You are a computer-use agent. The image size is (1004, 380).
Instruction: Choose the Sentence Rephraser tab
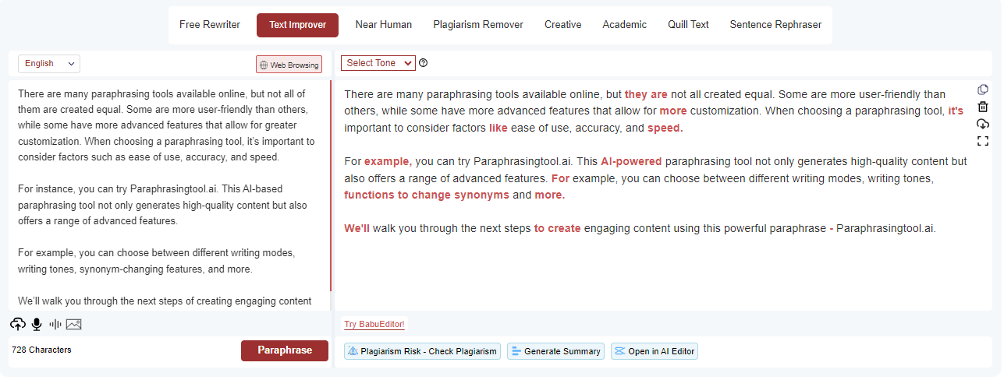coord(775,25)
